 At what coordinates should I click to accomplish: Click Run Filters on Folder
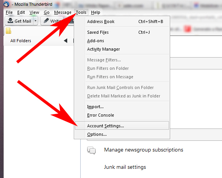tap(122, 68)
